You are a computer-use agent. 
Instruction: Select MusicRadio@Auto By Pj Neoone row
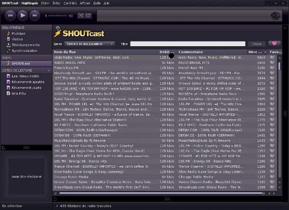pyautogui.click(x=165, y=140)
